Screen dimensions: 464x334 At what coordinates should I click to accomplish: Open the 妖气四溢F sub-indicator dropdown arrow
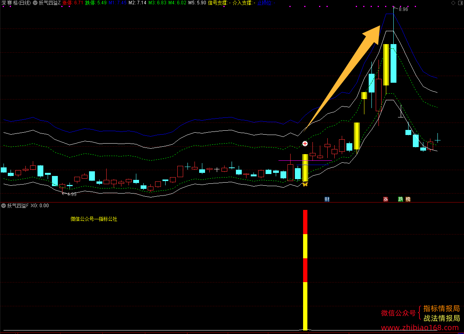pyautogui.click(x=4, y=205)
